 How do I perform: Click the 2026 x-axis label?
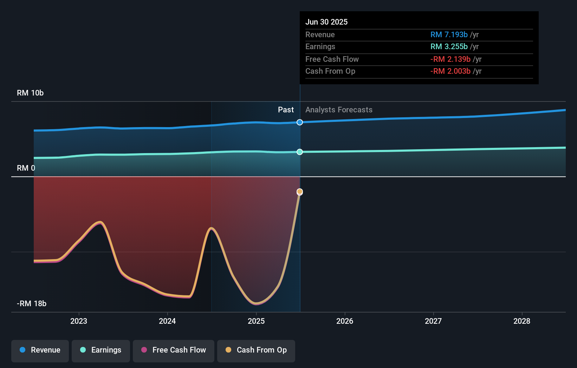(x=345, y=321)
